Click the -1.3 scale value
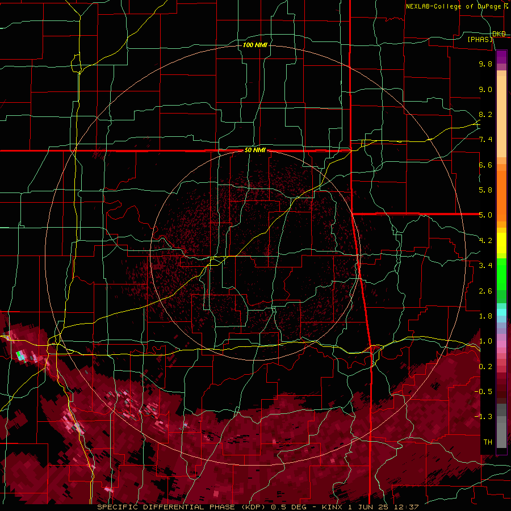Image resolution: width=511 pixels, height=511 pixels. [483, 417]
